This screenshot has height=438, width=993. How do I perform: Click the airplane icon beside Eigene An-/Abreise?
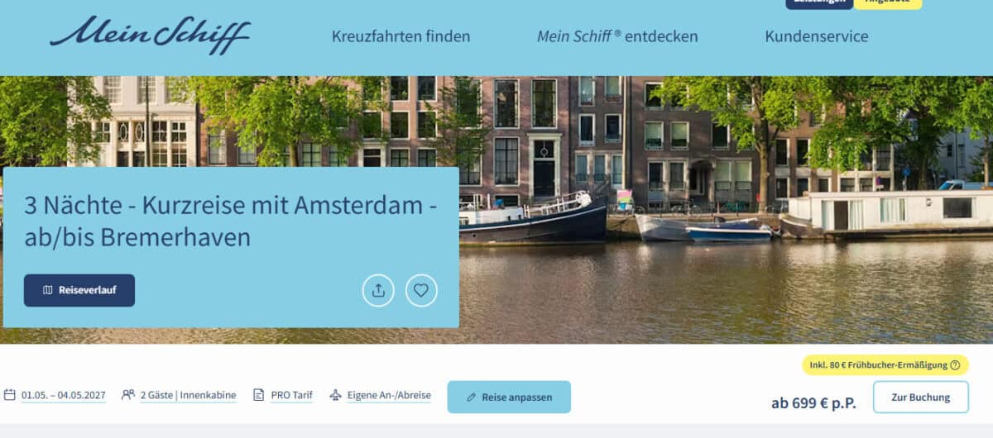click(x=335, y=395)
